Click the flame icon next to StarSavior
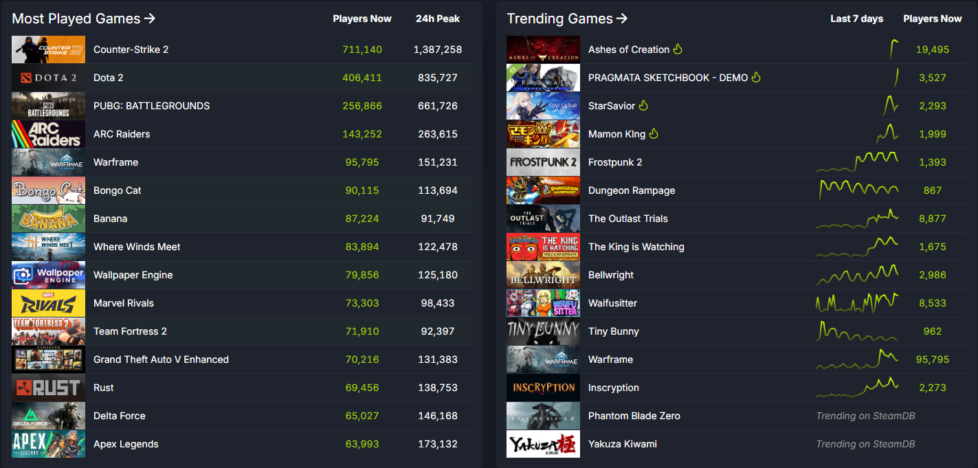Image resolution: width=978 pixels, height=468 pixels. coord(643,106)
